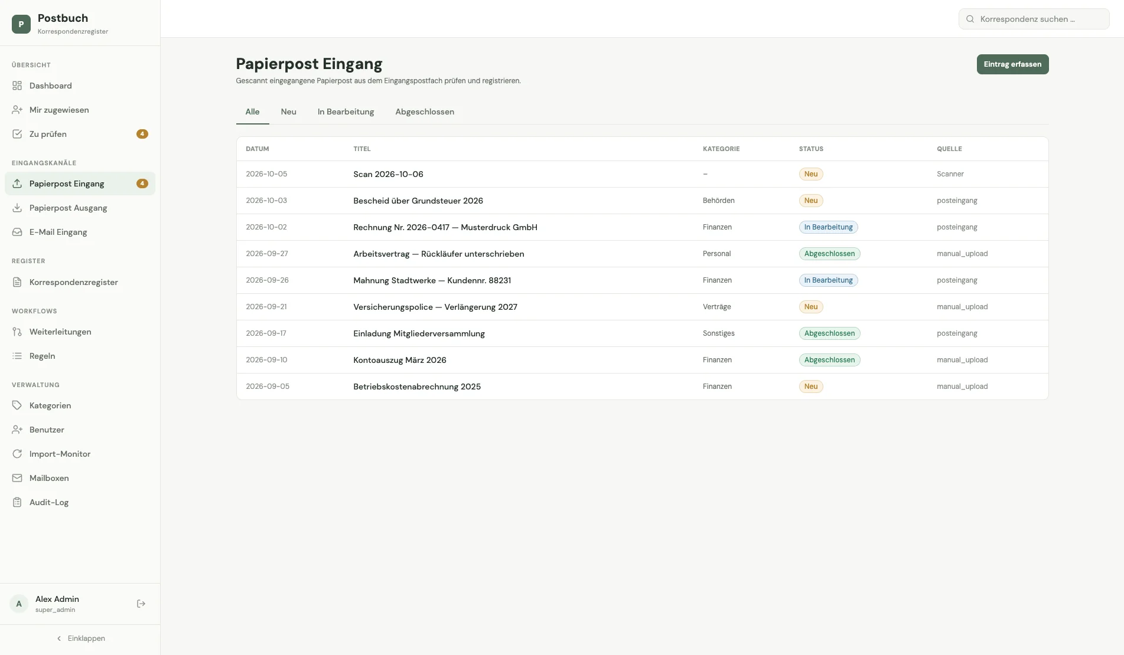1124x655 pixels.
Task: Collapse sidebar with Einklappen
Action: 80,638
